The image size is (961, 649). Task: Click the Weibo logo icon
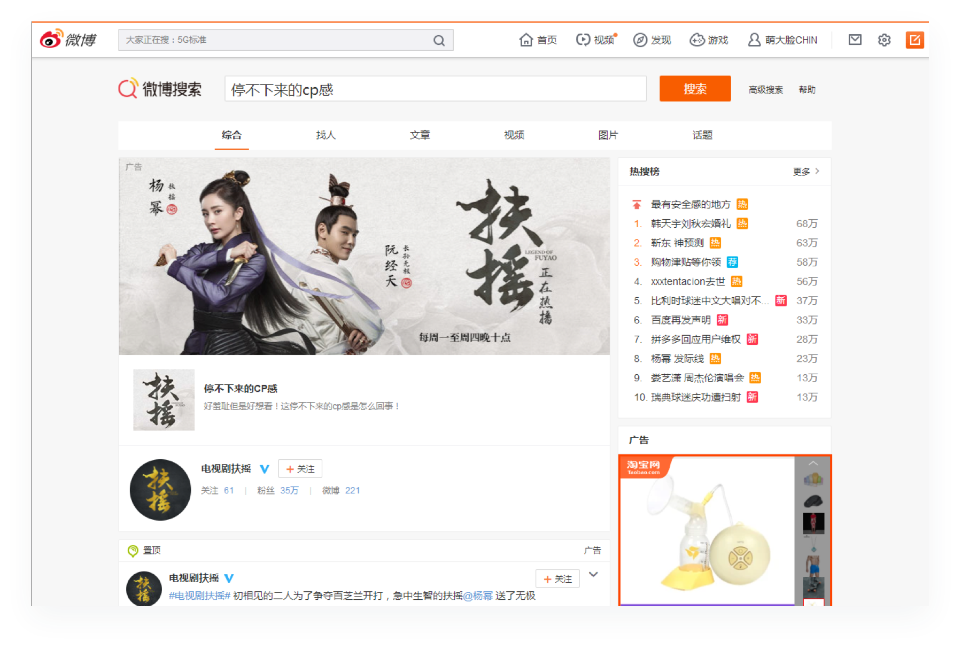tap(52, 40)
